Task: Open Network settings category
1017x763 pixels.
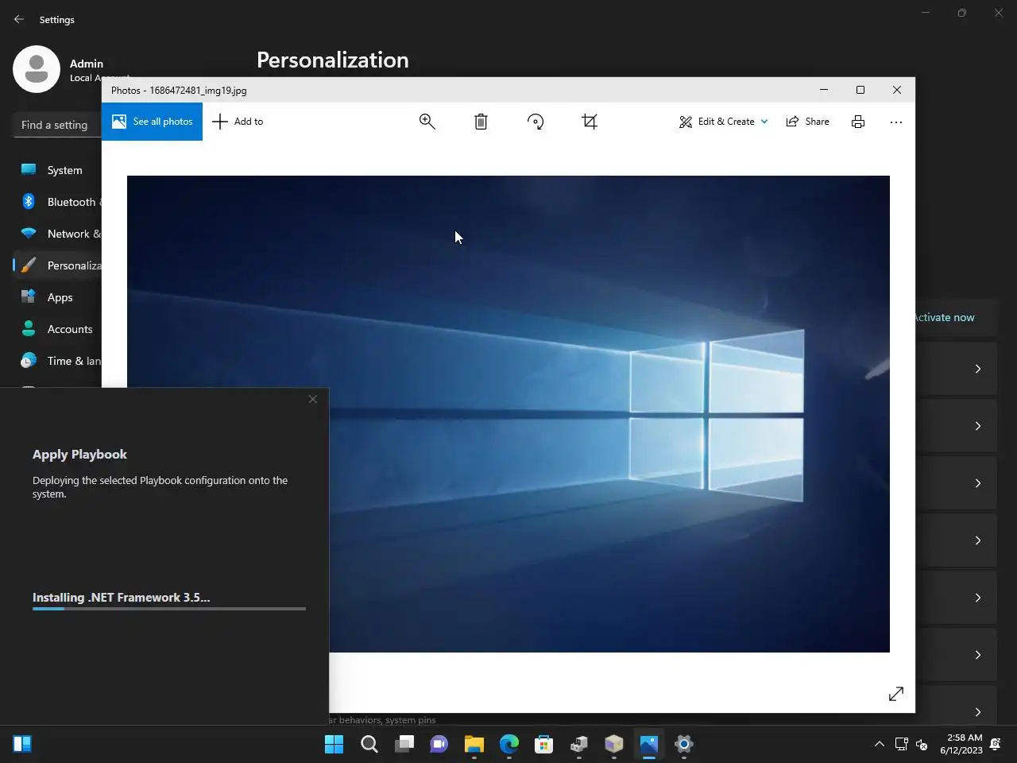Action: [x=57, y=234]
